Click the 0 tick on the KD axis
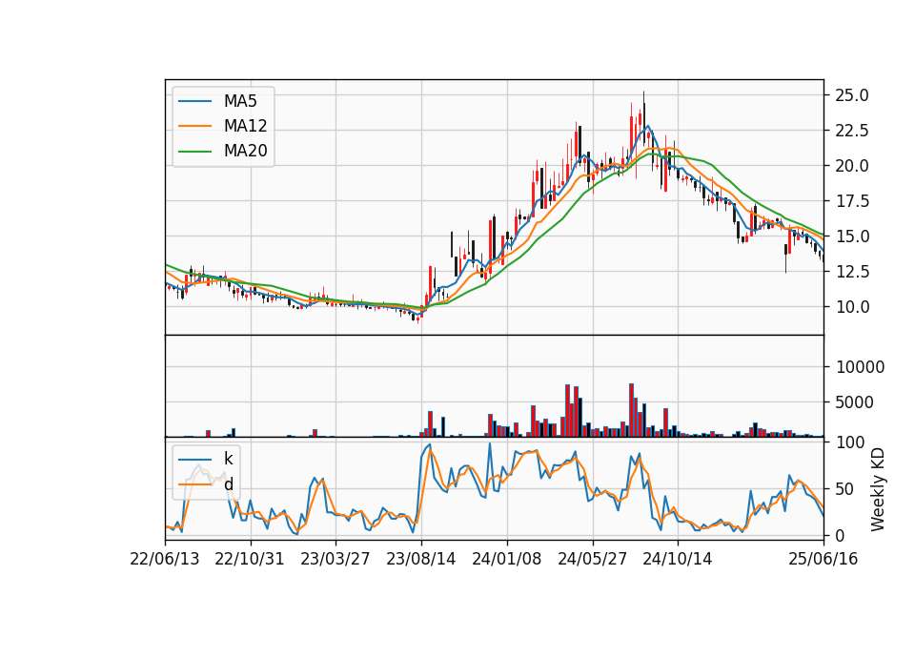915x658 pixels. (x=841, y=535)
